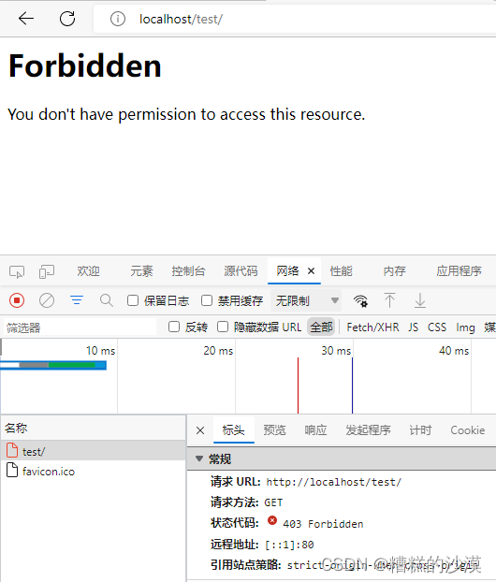Enable the 禁用缓存 checkbox
The width and height of the screenshot is (496, 582).
[x=207, y=300]
